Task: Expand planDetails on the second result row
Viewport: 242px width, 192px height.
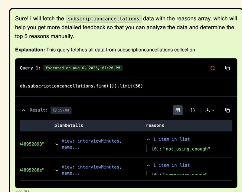Action: (x=57, y=170)
